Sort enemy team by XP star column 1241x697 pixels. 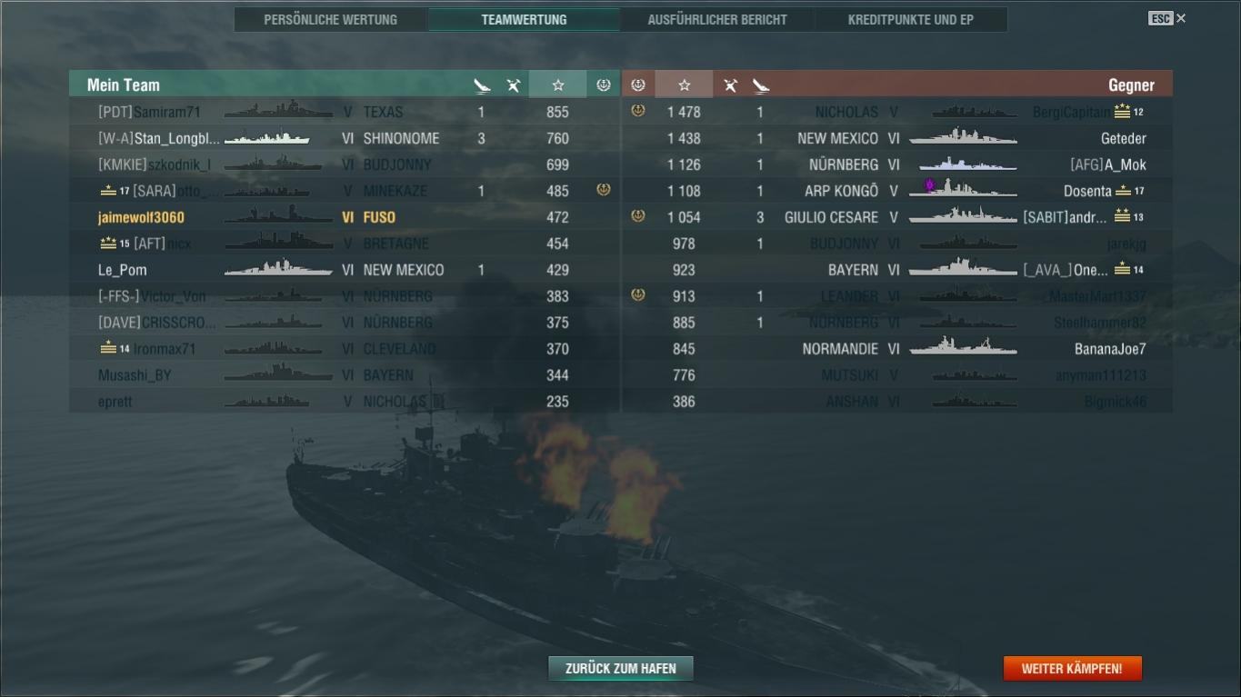684,85
